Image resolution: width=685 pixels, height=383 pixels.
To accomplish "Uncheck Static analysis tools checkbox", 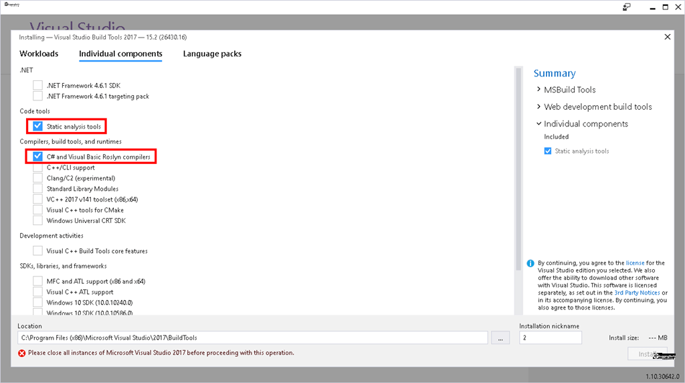I will (38, 126).
